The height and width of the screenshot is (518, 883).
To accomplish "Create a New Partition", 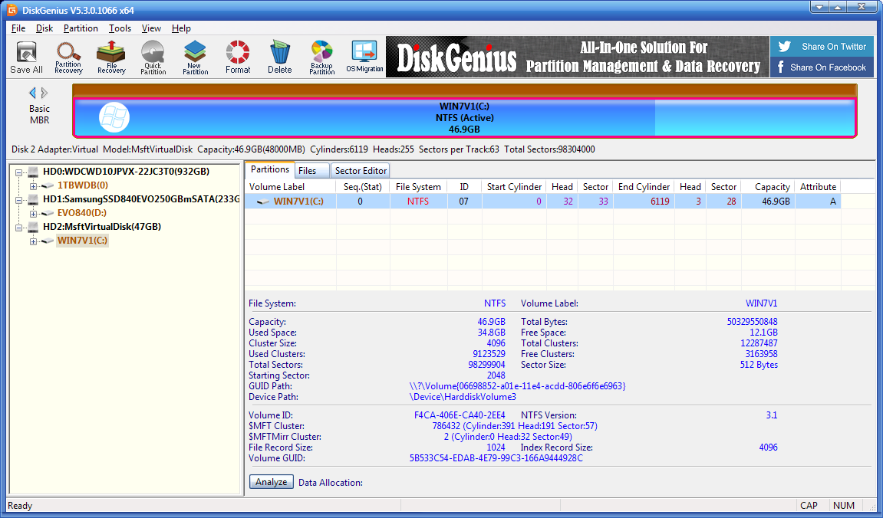I will coord(195,57).
